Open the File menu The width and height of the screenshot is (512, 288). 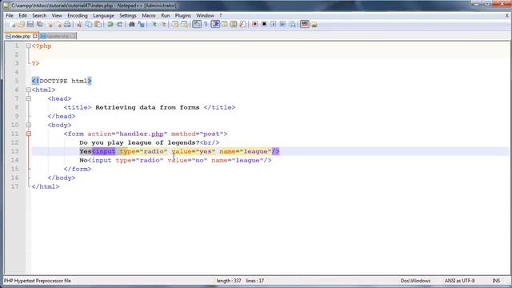[x=10, y=15]
